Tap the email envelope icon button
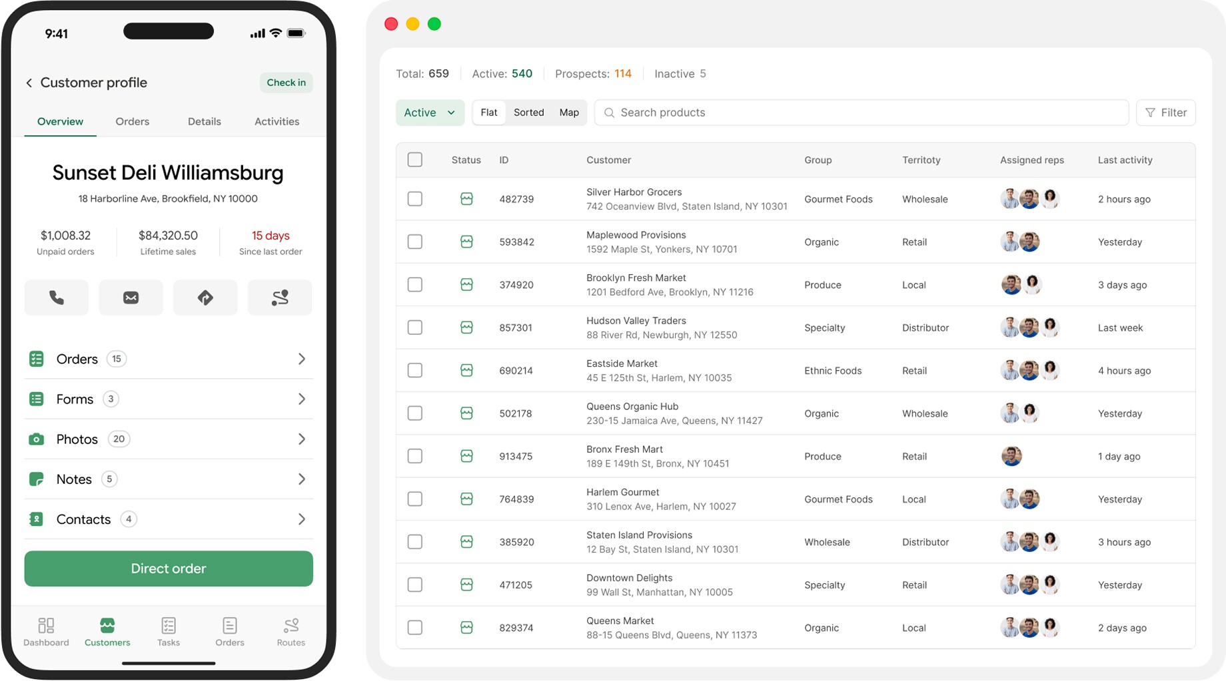Viewport: 1226px width, 681px height. [x=131, y=298]
